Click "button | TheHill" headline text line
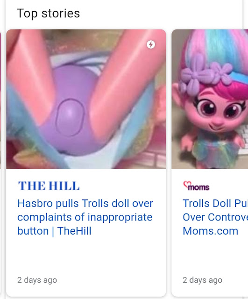The height and width of the screenshot is (299, 248). (54, 231)
